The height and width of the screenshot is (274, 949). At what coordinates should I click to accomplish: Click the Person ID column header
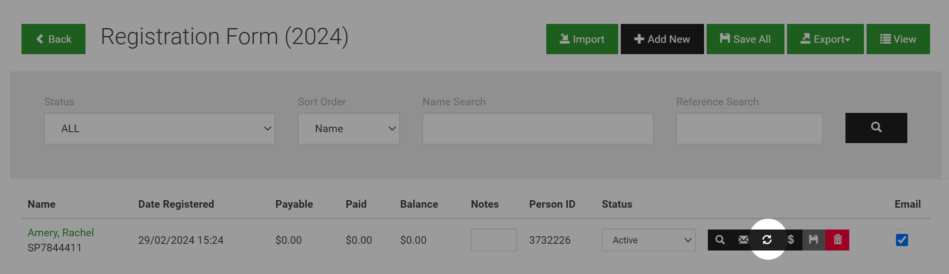pyautogui.click(x=552, y=204)
